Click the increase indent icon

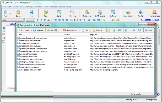click(x=84, y=20)
